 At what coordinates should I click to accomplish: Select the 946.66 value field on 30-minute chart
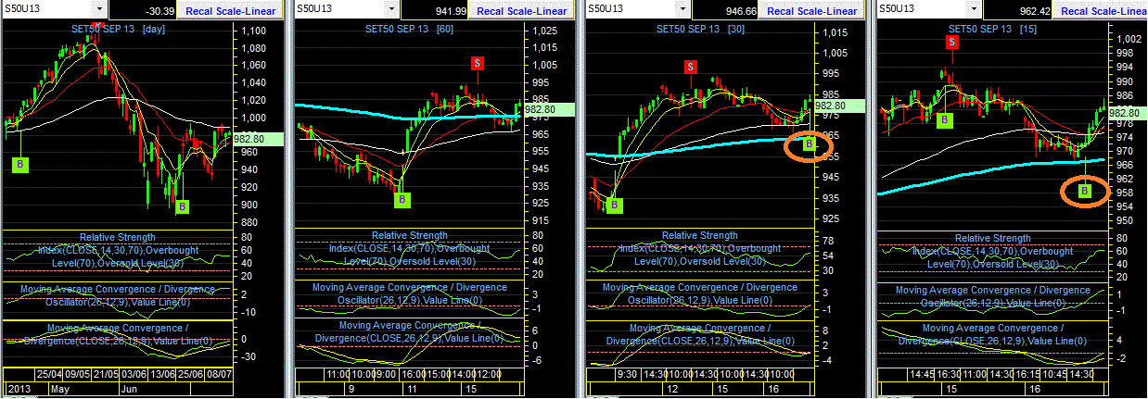[726, 10]
